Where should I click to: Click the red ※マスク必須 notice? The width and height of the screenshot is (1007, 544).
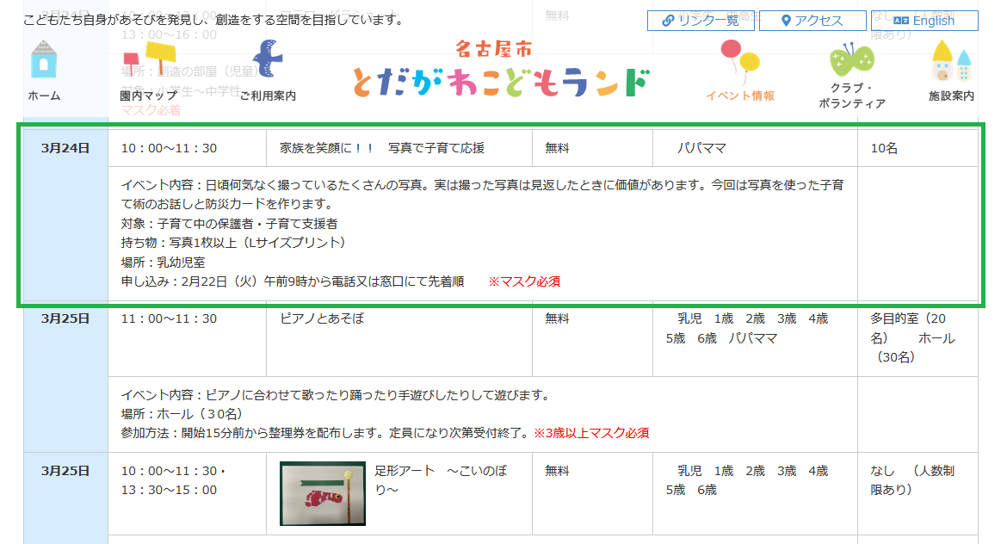524,281
